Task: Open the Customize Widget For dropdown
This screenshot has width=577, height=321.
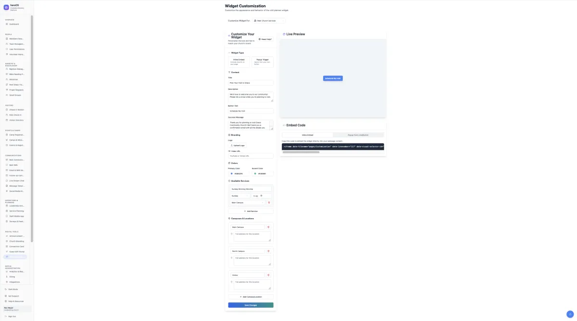Action: tap(269, 21)
